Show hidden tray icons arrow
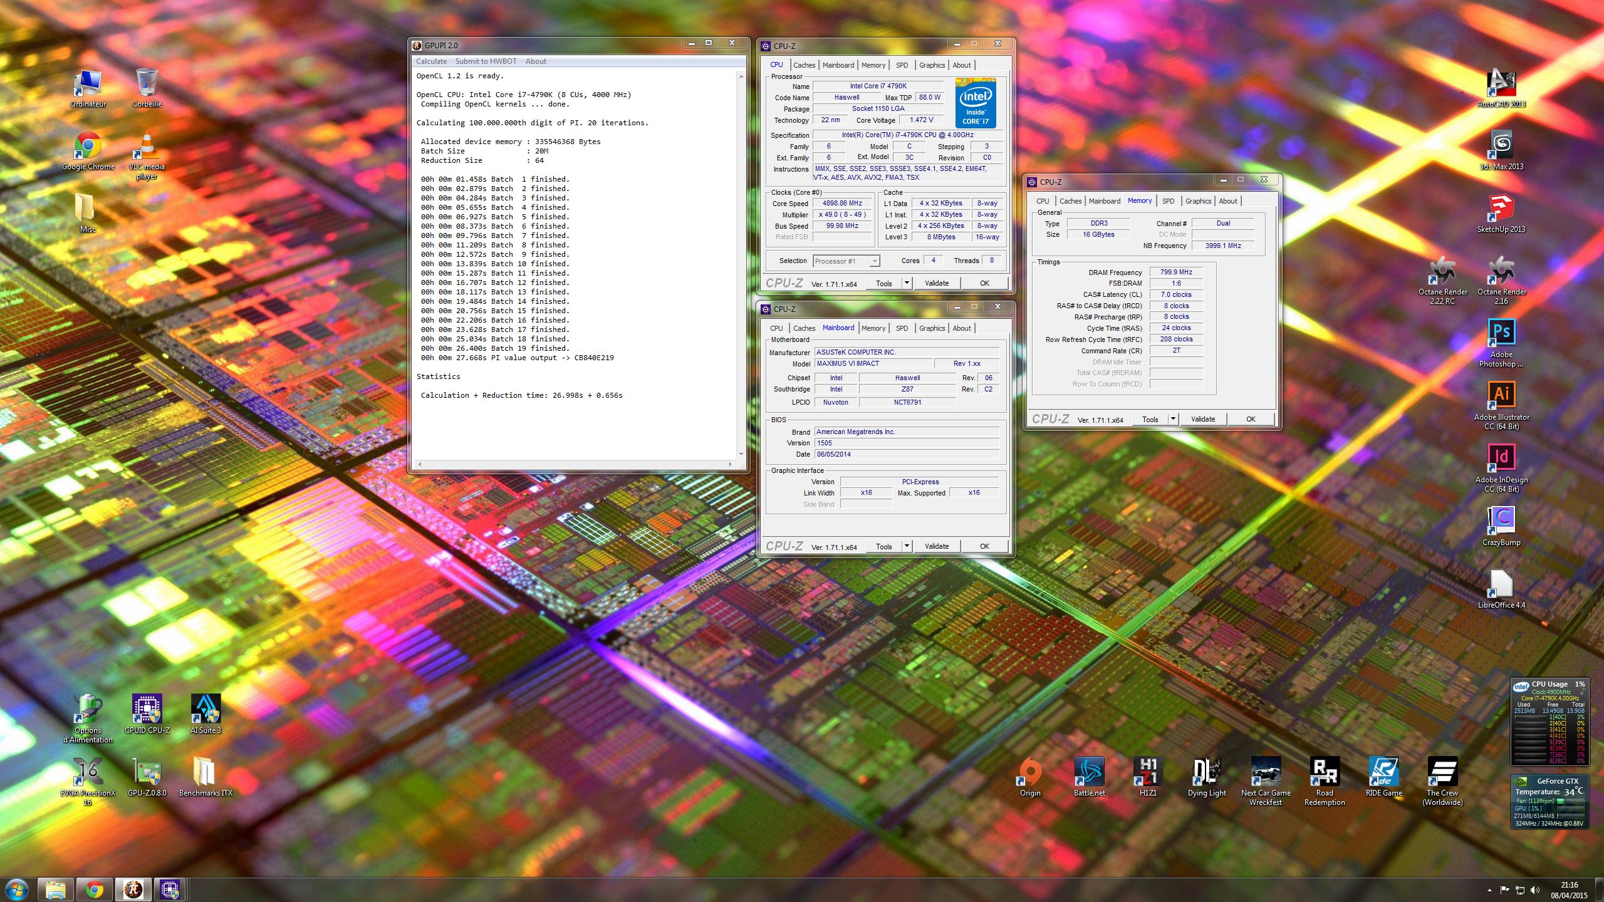The image size is (1604, 902). click(1489, 890)
